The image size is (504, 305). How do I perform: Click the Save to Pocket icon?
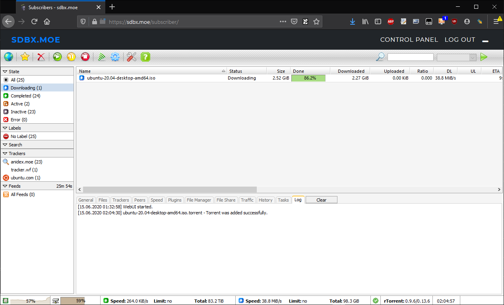coord(294,21)
